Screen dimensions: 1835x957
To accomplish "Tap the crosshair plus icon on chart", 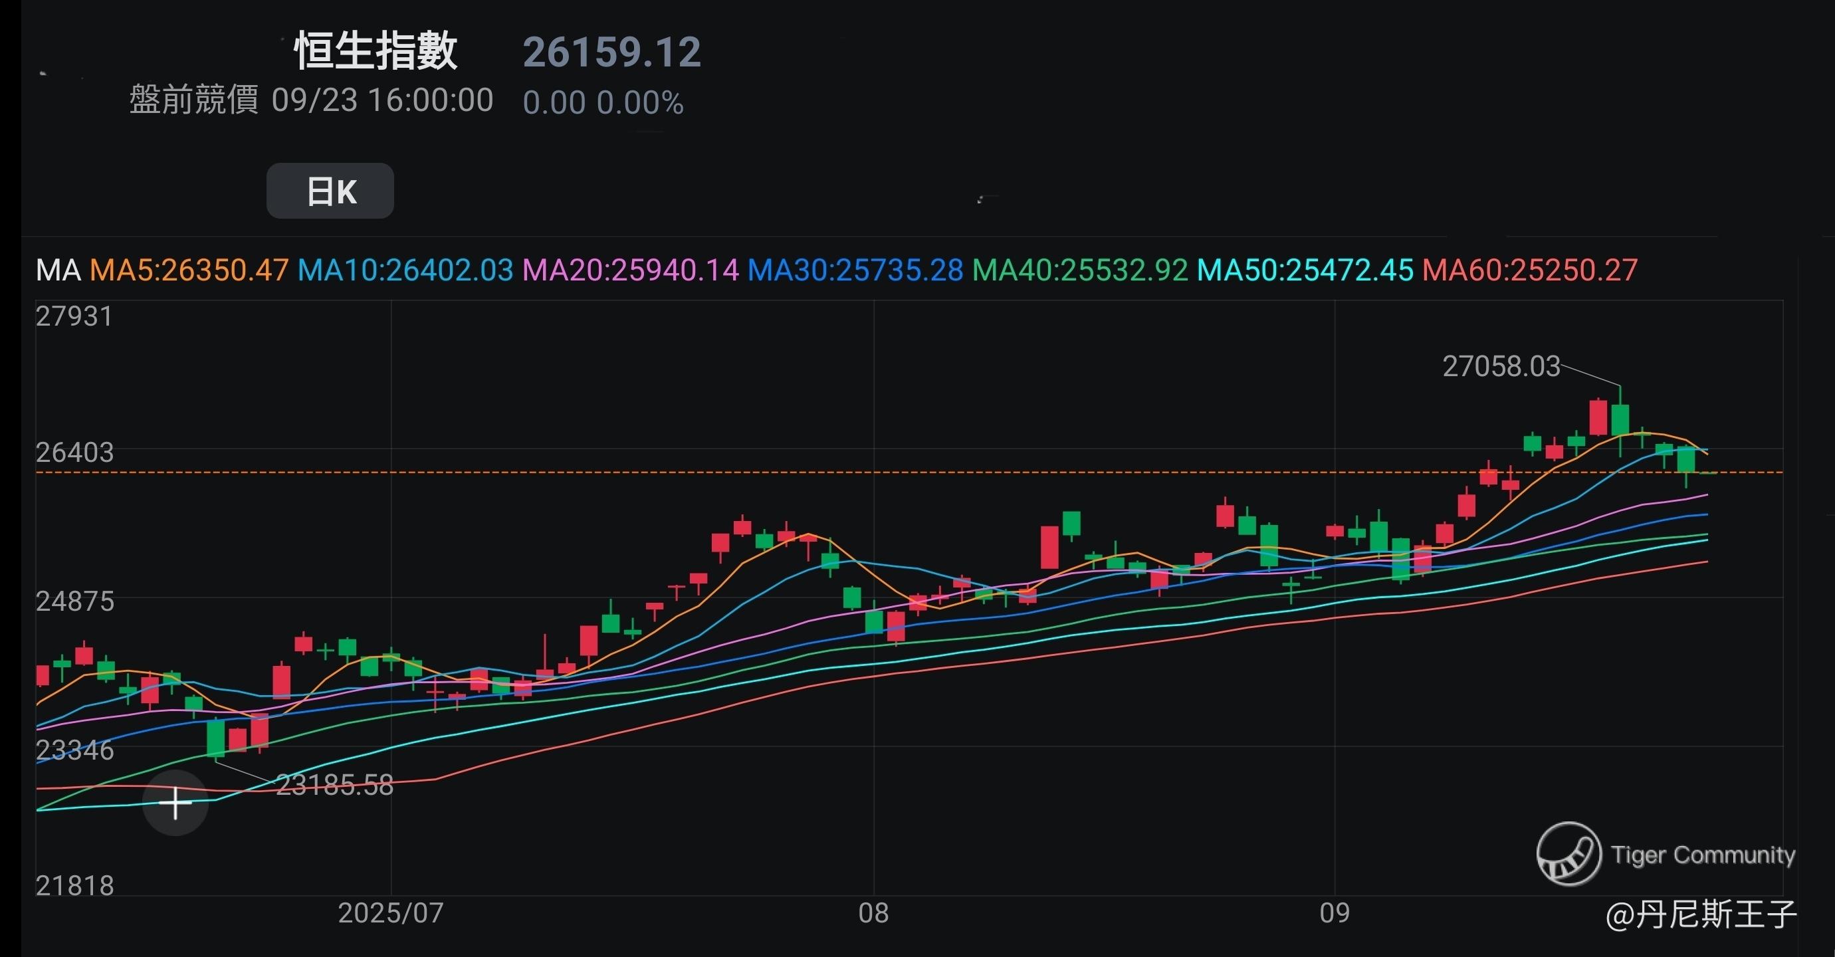I will coord(175,803).
